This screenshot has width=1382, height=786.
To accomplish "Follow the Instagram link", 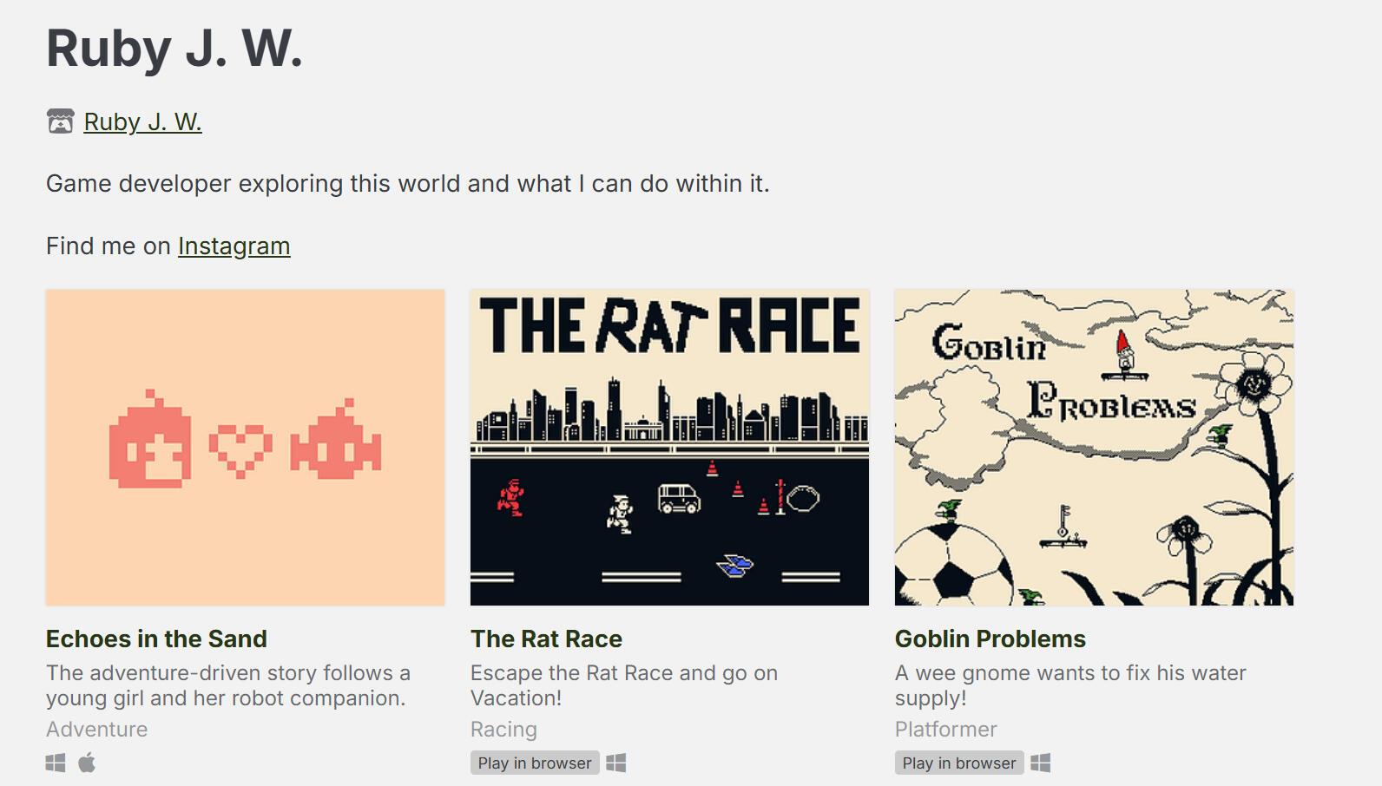I will click(234, 246).
